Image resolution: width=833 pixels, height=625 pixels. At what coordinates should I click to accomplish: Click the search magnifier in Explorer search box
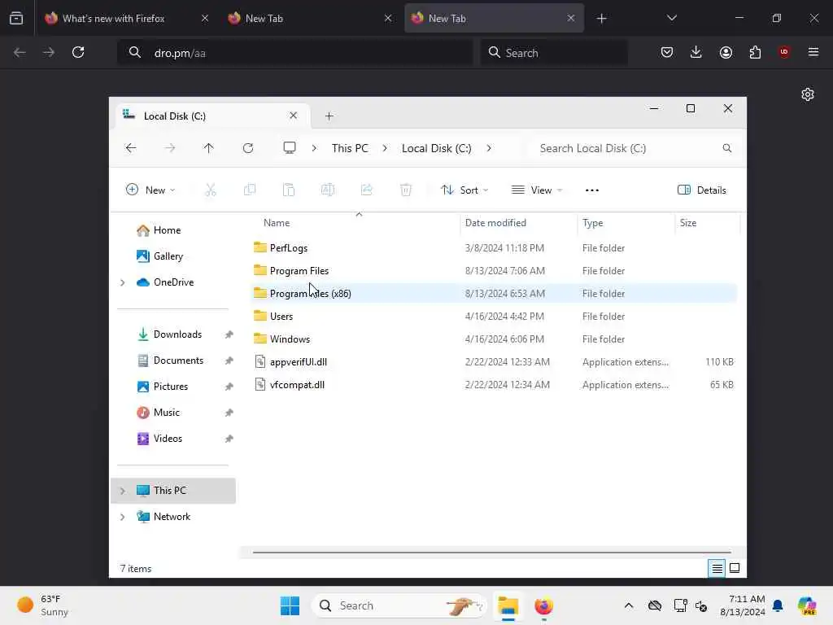click(x=726, y=148)
